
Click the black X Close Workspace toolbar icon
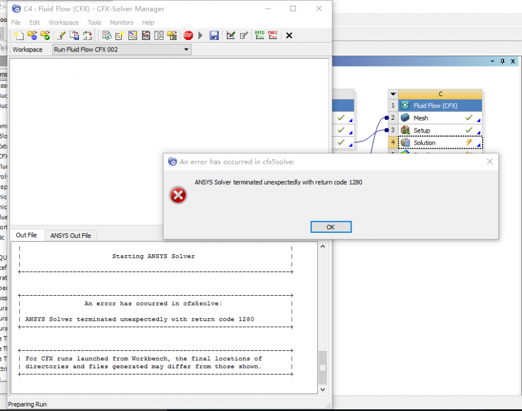pyautogui.click(x=289, y=35)
